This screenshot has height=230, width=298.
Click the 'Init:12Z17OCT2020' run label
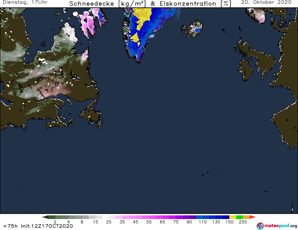[47, 226]
